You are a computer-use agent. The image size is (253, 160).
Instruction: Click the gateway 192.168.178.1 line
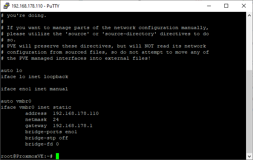coord(59,126)
